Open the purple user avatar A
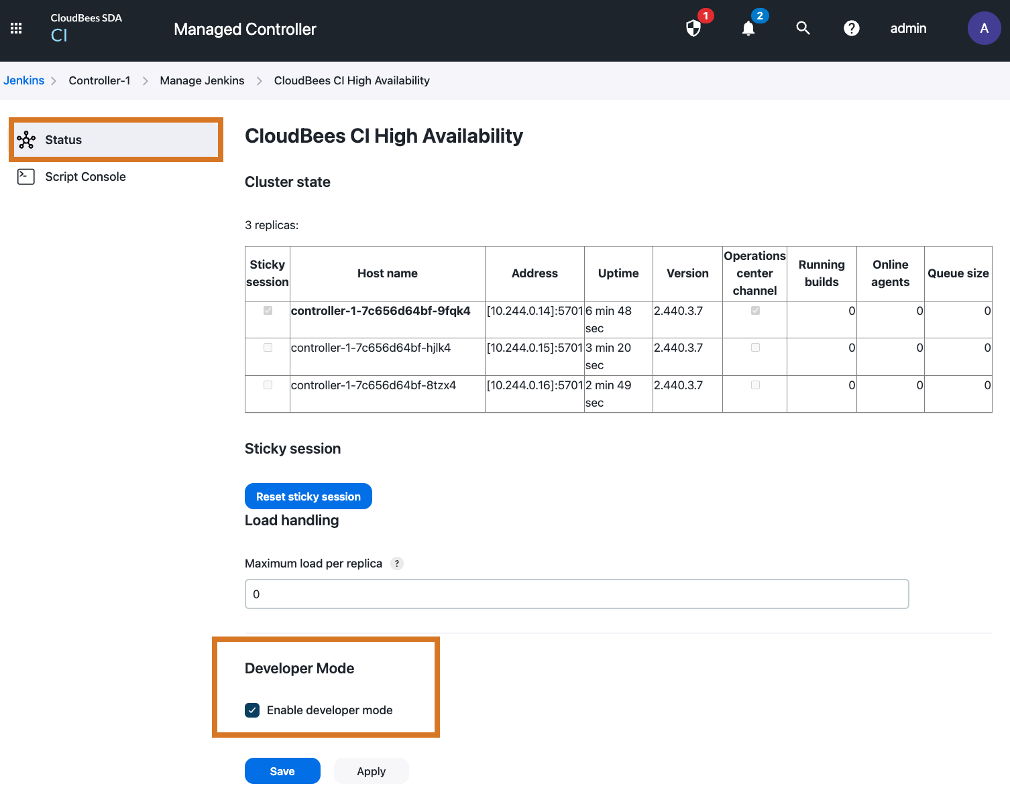Image resolution: width=1010 pixels, height=800 pixels. point(984,28)
